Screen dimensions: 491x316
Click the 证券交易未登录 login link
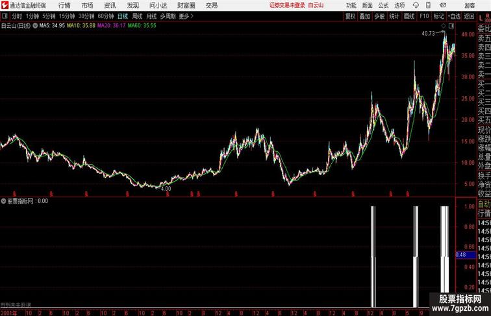pos(287,5)
